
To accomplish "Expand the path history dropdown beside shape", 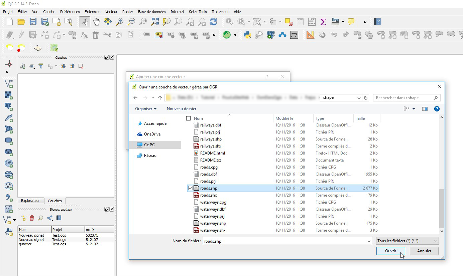I will coord(359,98).
